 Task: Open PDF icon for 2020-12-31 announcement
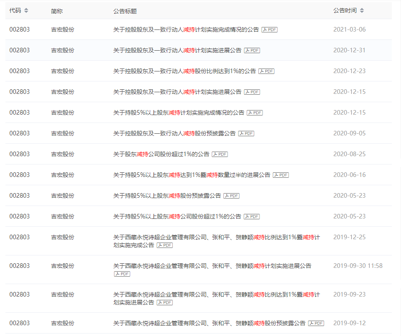252,50
